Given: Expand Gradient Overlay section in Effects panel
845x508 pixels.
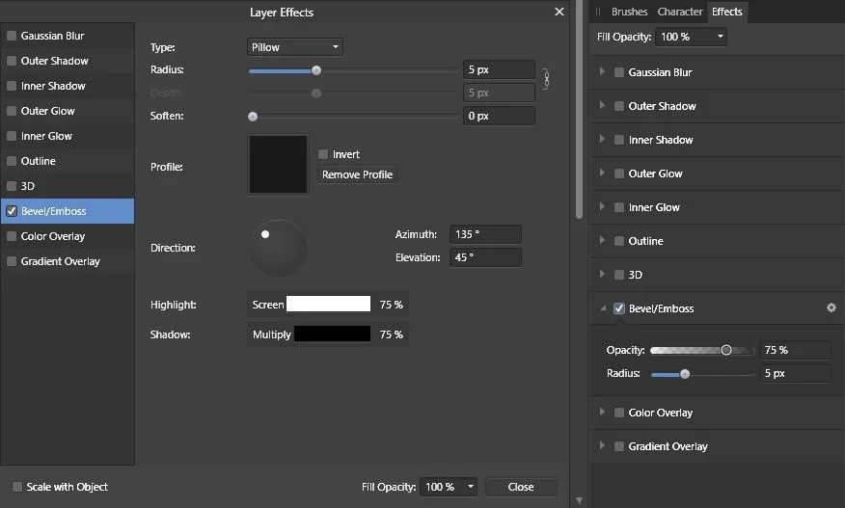Looking at the screenshot, I should [x=602, y=445].
